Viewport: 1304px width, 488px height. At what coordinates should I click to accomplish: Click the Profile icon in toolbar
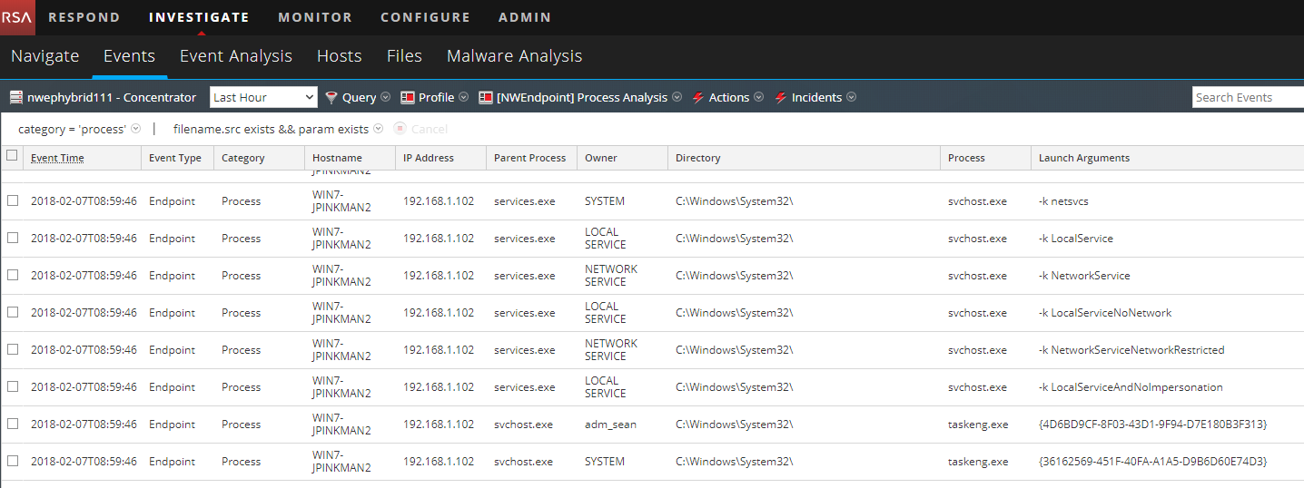tap(408, 97)
